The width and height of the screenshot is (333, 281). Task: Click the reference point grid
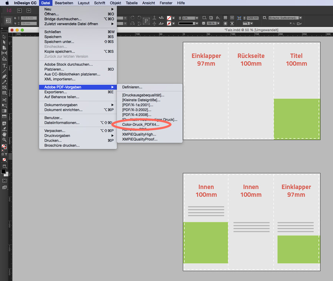[x=9, y=21]
